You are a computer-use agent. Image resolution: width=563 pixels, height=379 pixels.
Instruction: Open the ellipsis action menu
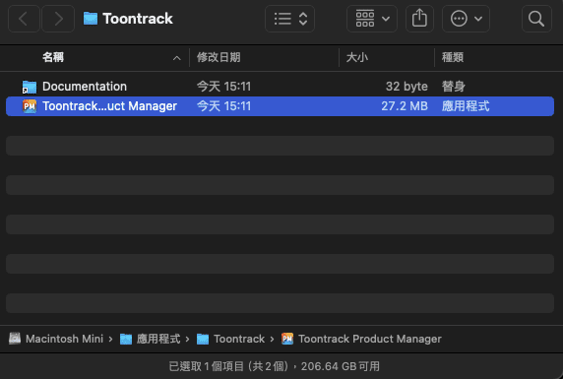(466, 19)
